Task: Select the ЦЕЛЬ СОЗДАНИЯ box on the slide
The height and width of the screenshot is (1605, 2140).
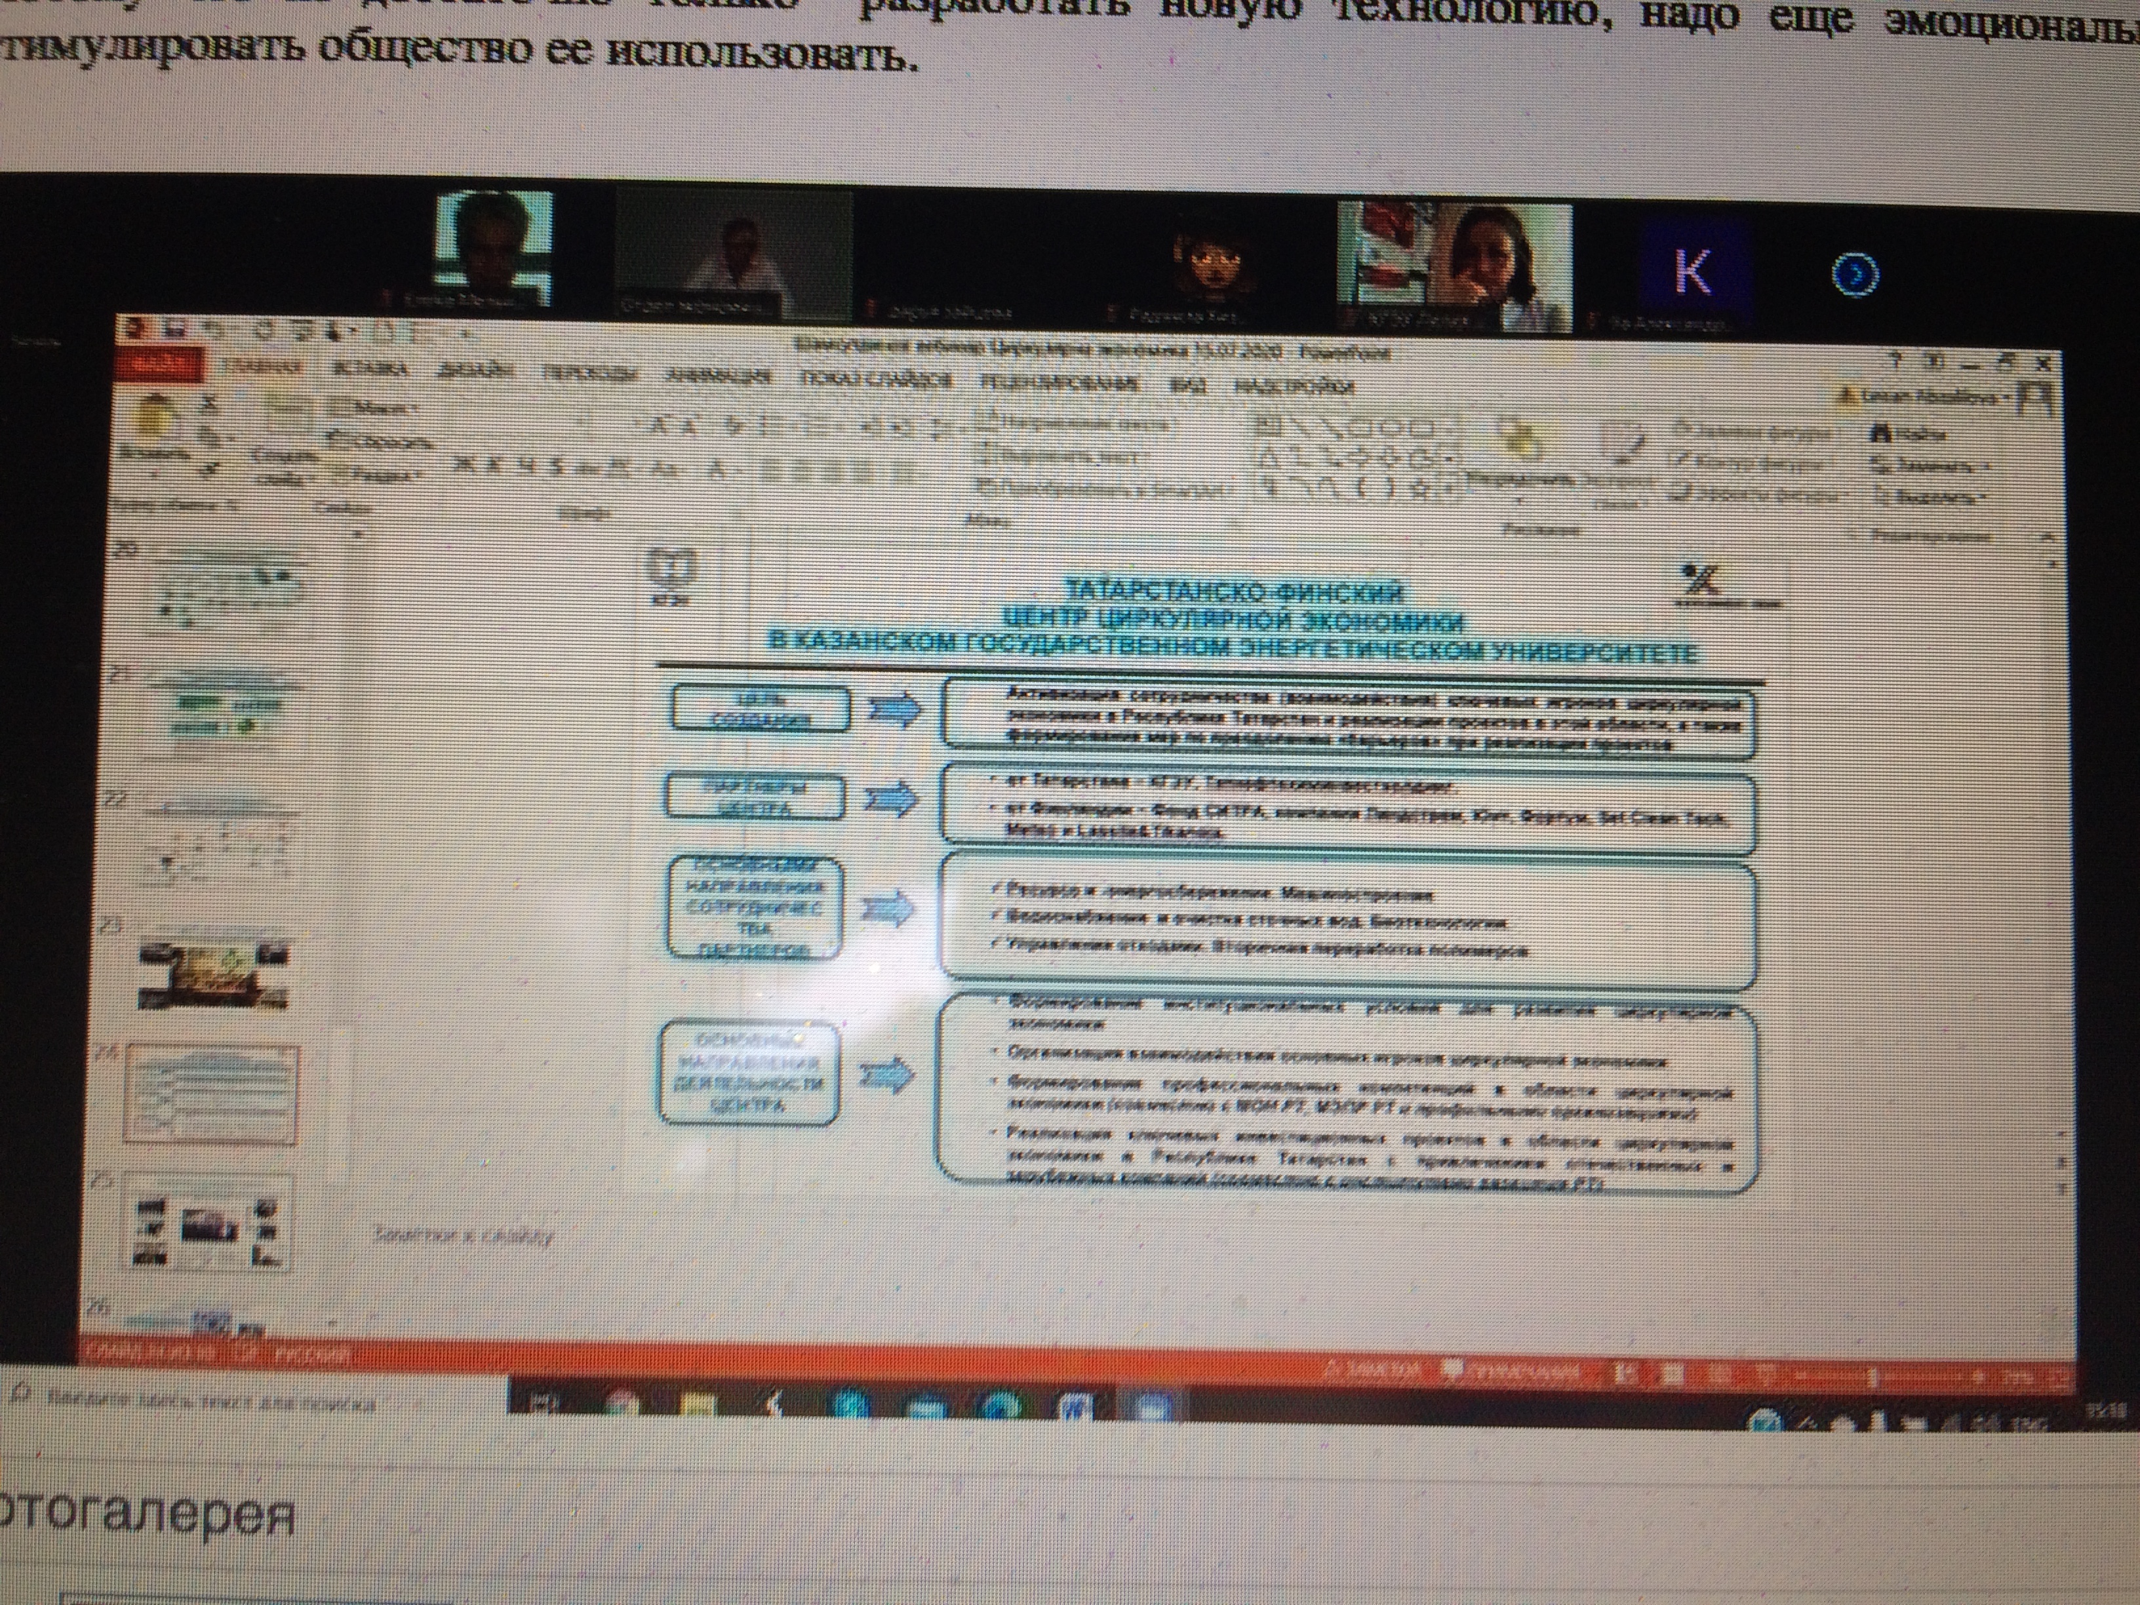Action: click(x=759, y=709)
